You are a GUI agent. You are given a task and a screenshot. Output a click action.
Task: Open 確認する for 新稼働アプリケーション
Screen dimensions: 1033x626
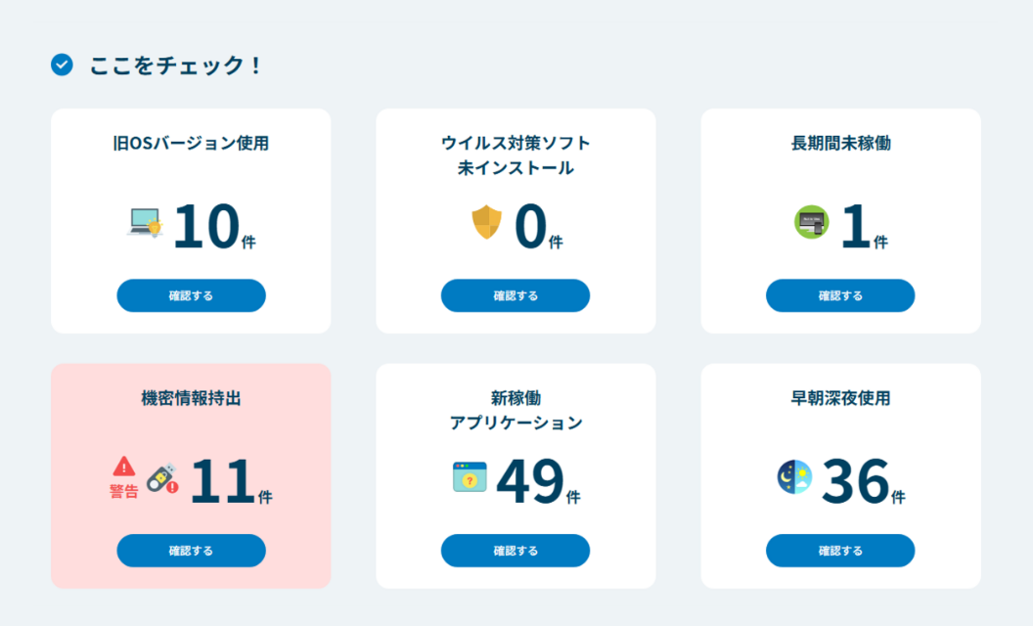pos(516,551)
